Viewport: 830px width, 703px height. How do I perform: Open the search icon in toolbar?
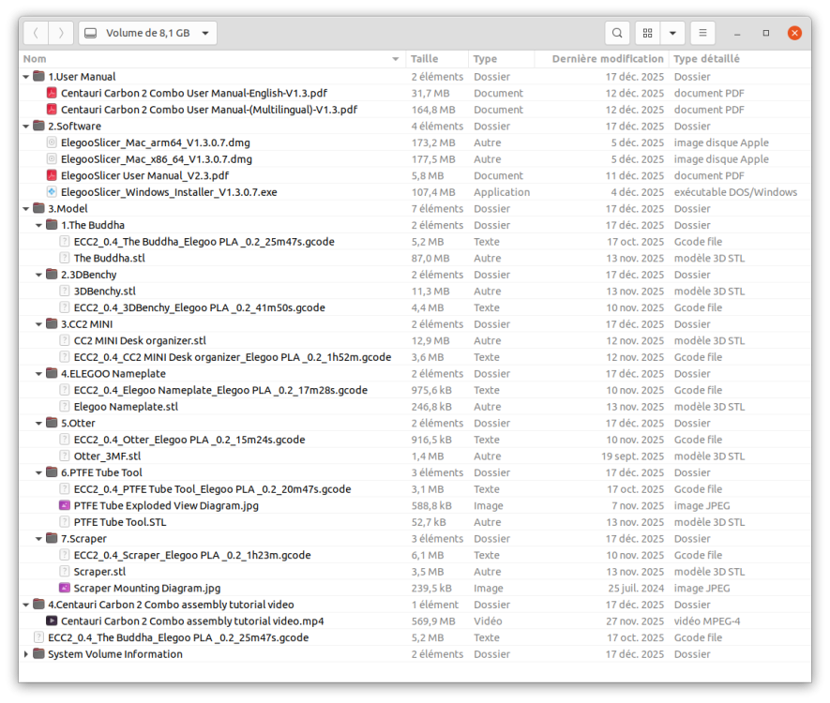[617, 33]
